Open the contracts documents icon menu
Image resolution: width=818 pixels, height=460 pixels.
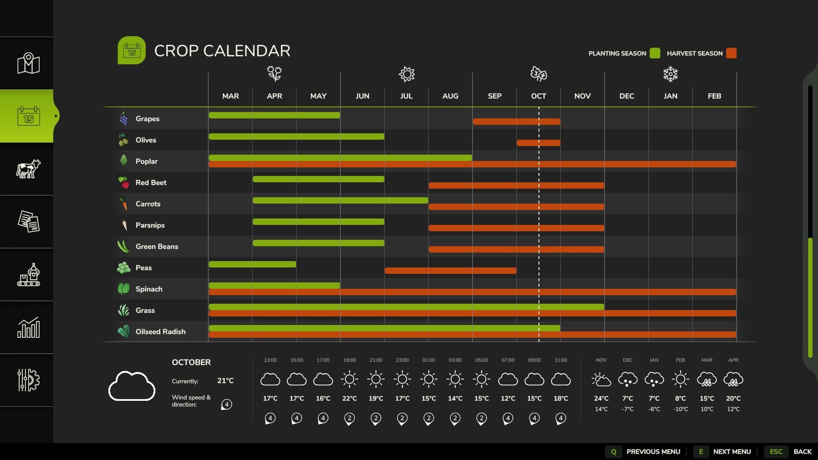click(x=28, y=221)
